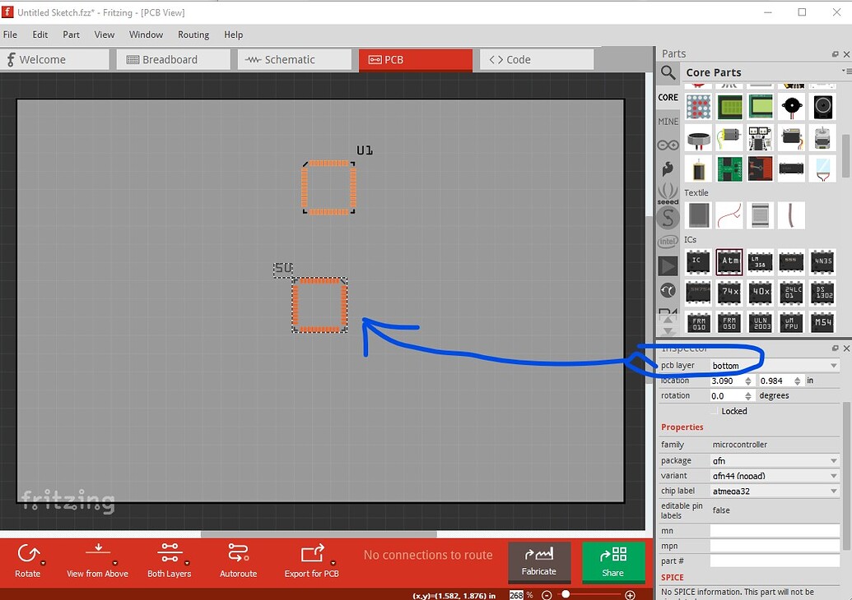Click the zoom out minus icon

[547, 595]
